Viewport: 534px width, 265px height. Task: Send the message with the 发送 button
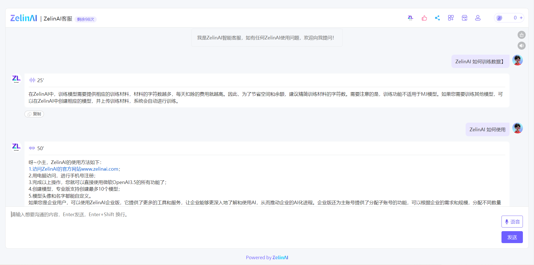pyautogui.click(x=512, y=237)
